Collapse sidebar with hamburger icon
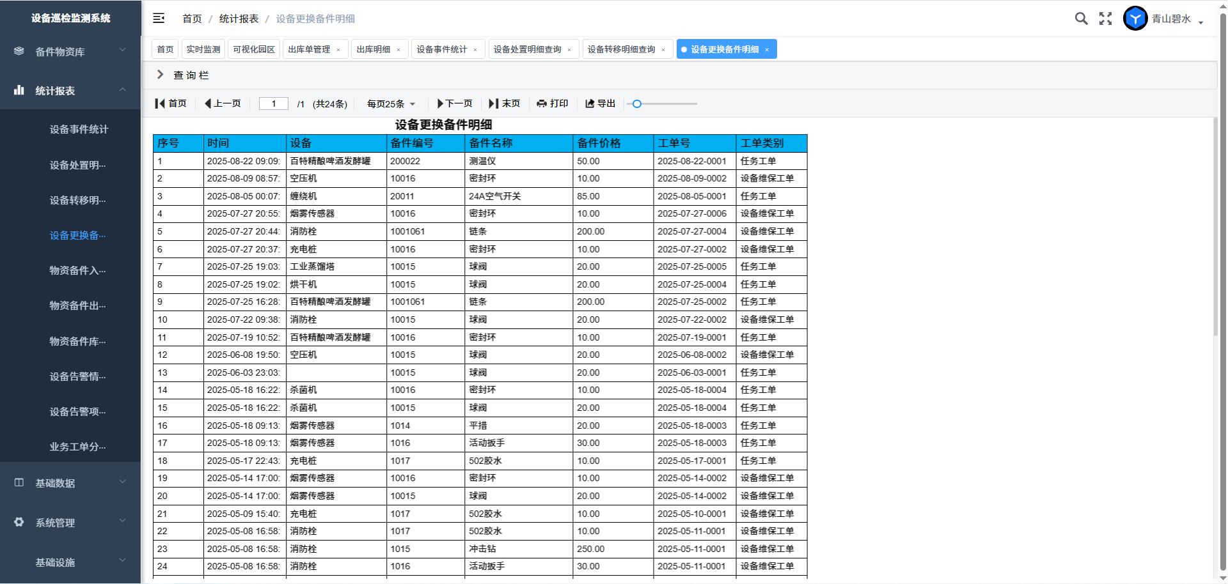This screenshot has width=1228, height=584. click(159, 19)
